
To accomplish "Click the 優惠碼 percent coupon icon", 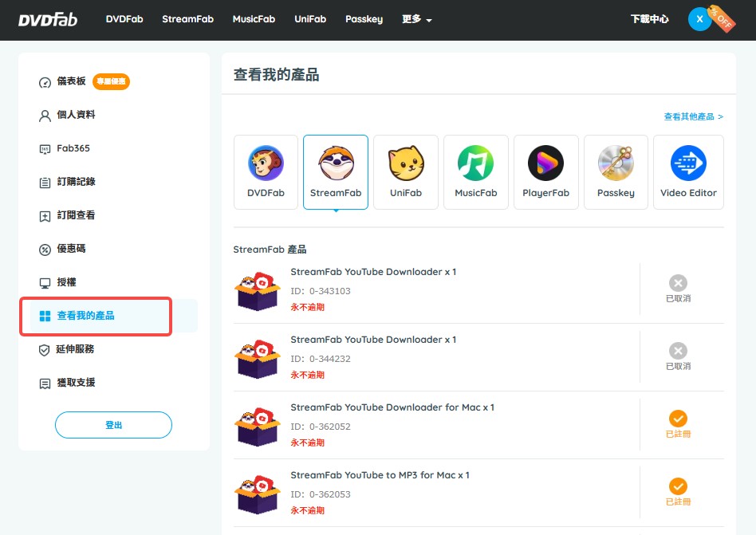I will [x=45, y=250].
